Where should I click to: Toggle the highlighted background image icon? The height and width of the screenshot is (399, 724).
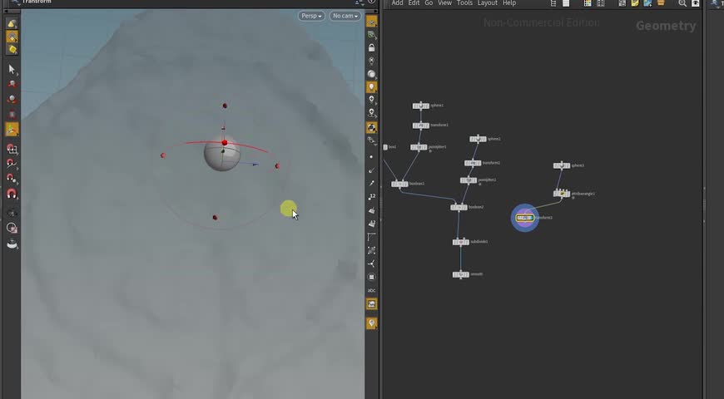click(x=371, y=304)
